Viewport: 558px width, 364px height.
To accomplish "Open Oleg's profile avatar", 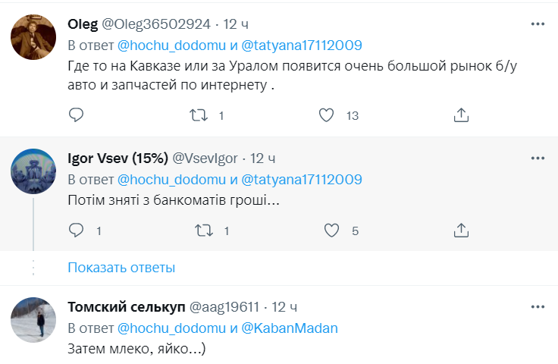I will [33, 36].
